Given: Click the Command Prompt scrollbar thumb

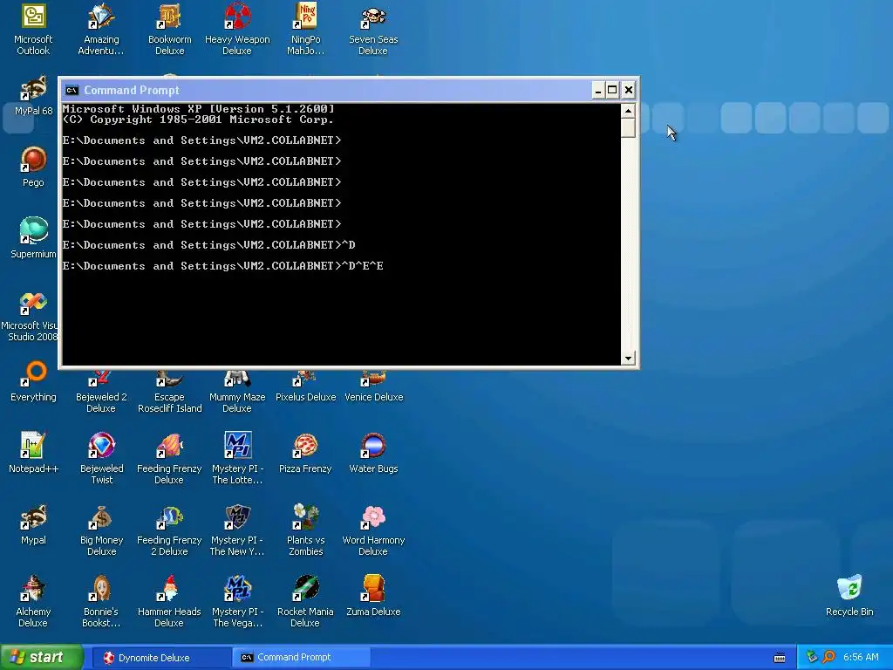Looking at the screenshot, I should pos(628,127).
